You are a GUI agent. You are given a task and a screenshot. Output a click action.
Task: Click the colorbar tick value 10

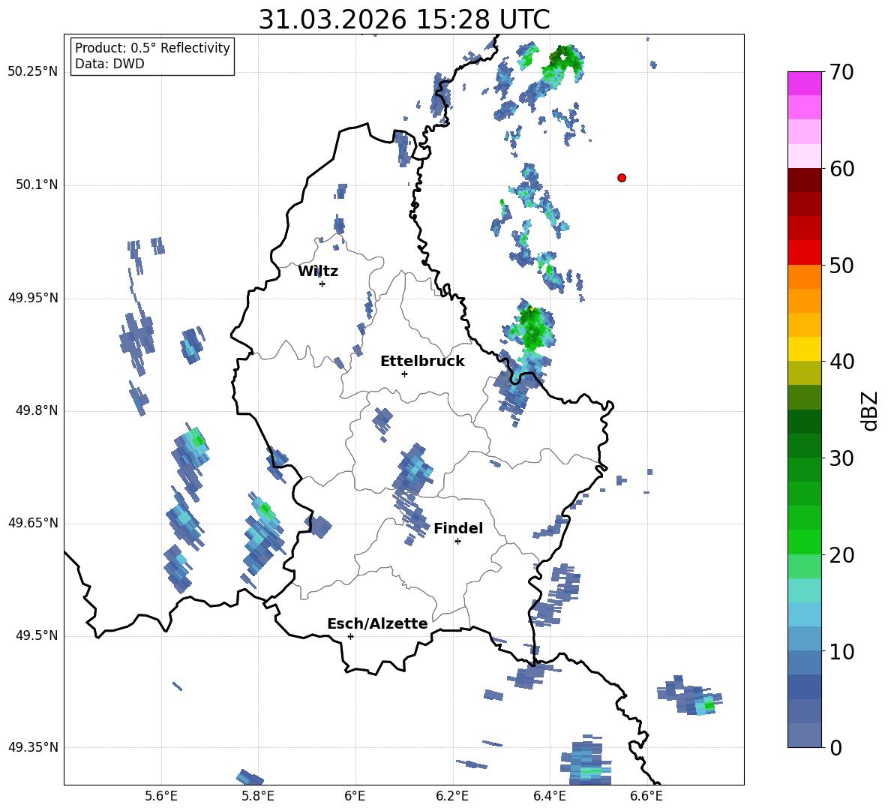tap(841, 651)
